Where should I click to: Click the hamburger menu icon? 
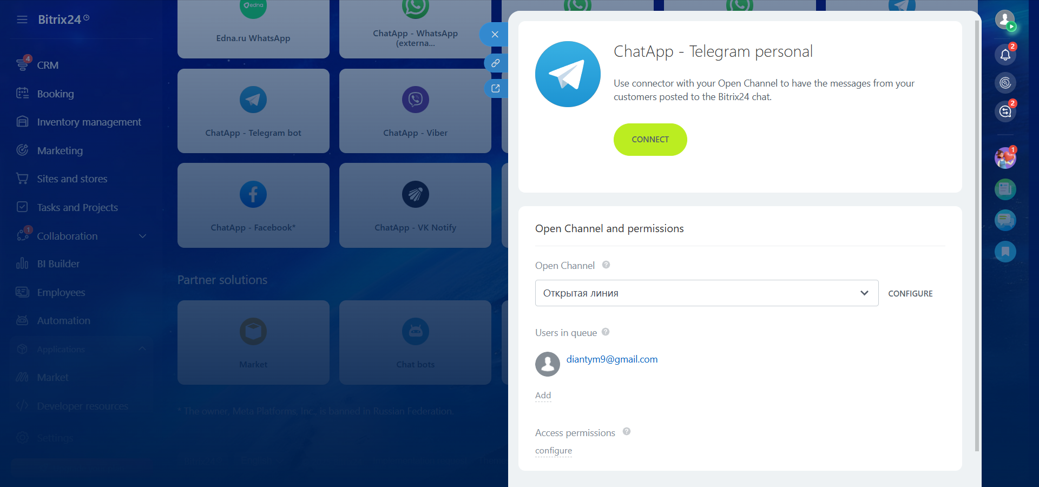(x=22, y=20)
